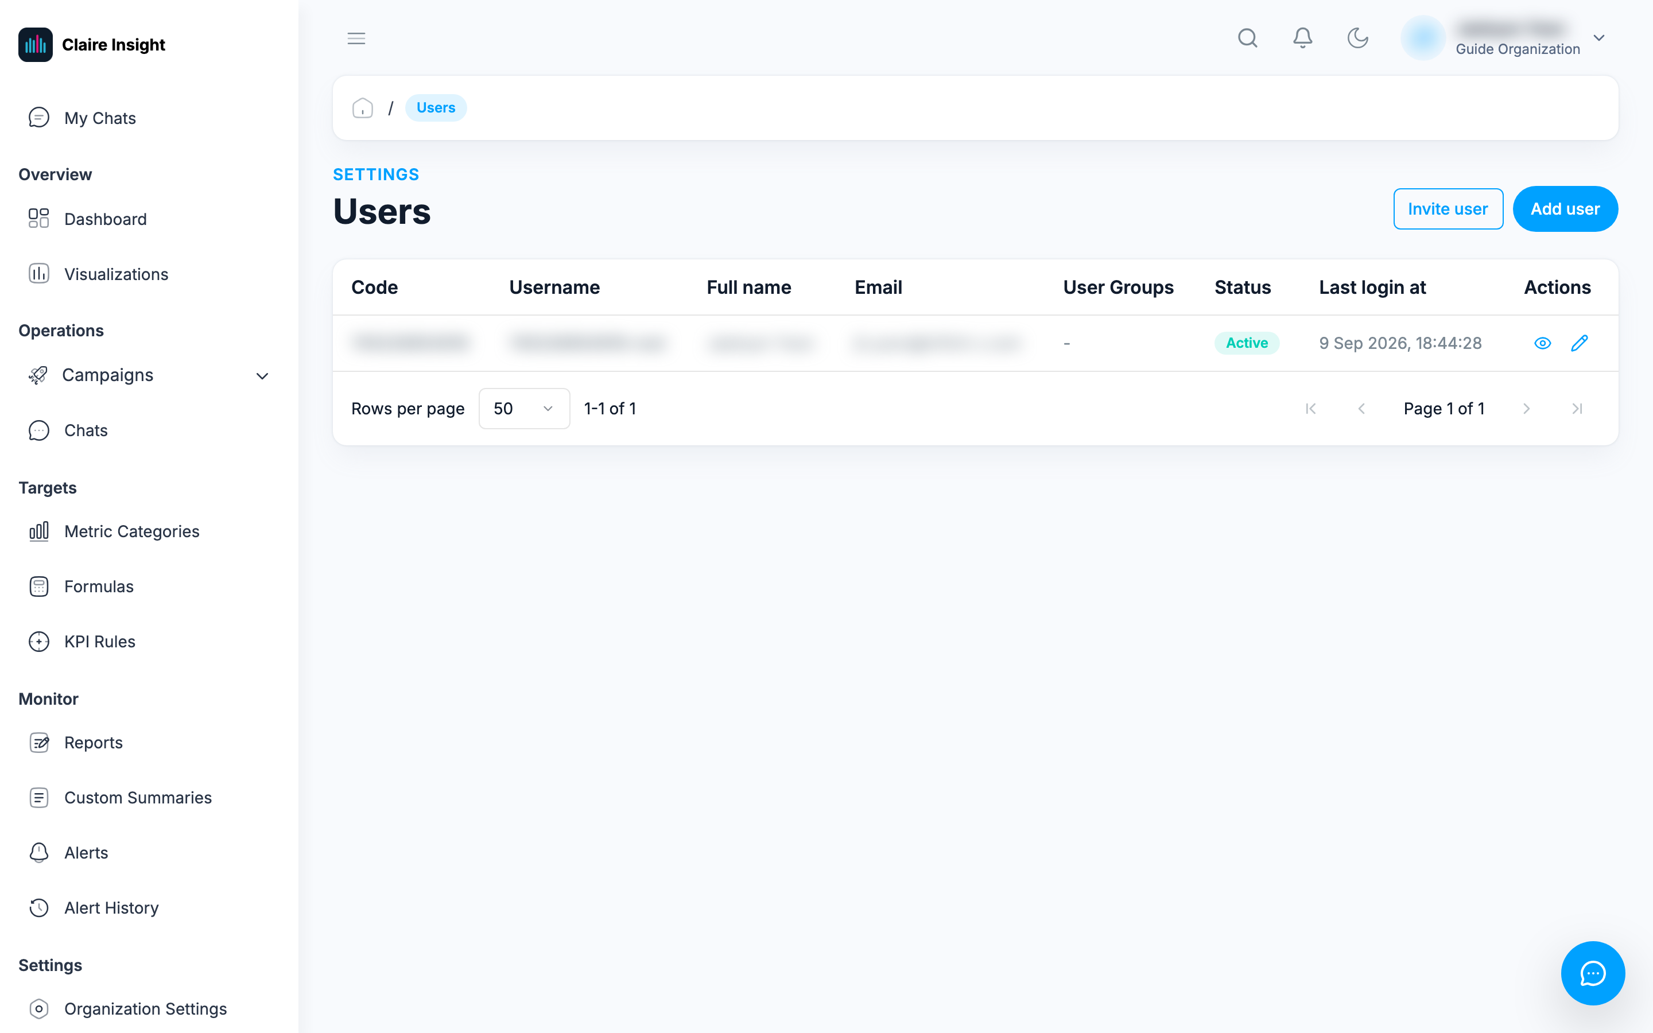Open Metric Categories page

pyautogui.click(x=132, y=531)
